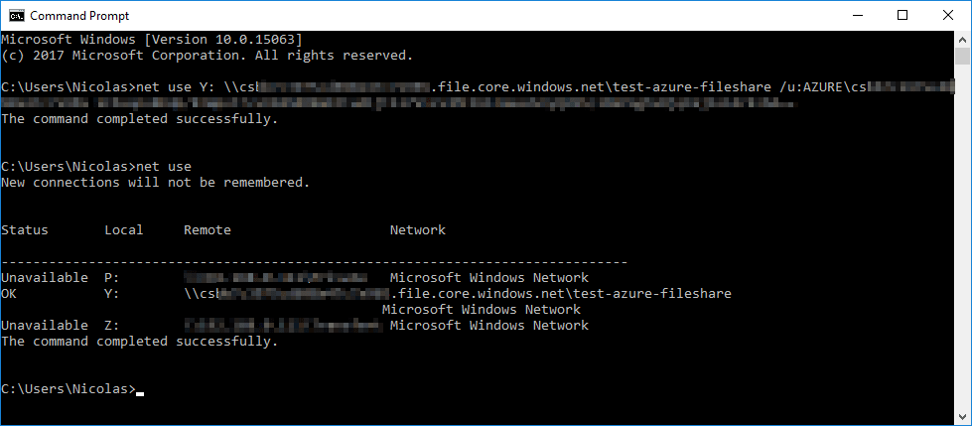Screen dimensions: 972x426
Task: Click the Command Prompt title text
Action: pos(80,16)
